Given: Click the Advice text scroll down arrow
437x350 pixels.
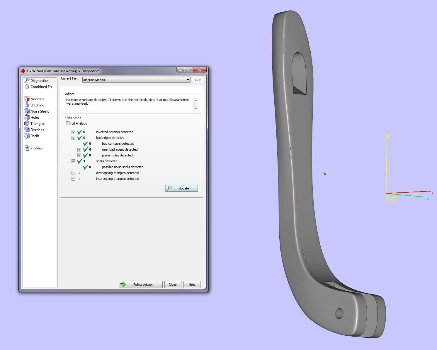Looking at the screenshot, I should (x=196, y=108).
